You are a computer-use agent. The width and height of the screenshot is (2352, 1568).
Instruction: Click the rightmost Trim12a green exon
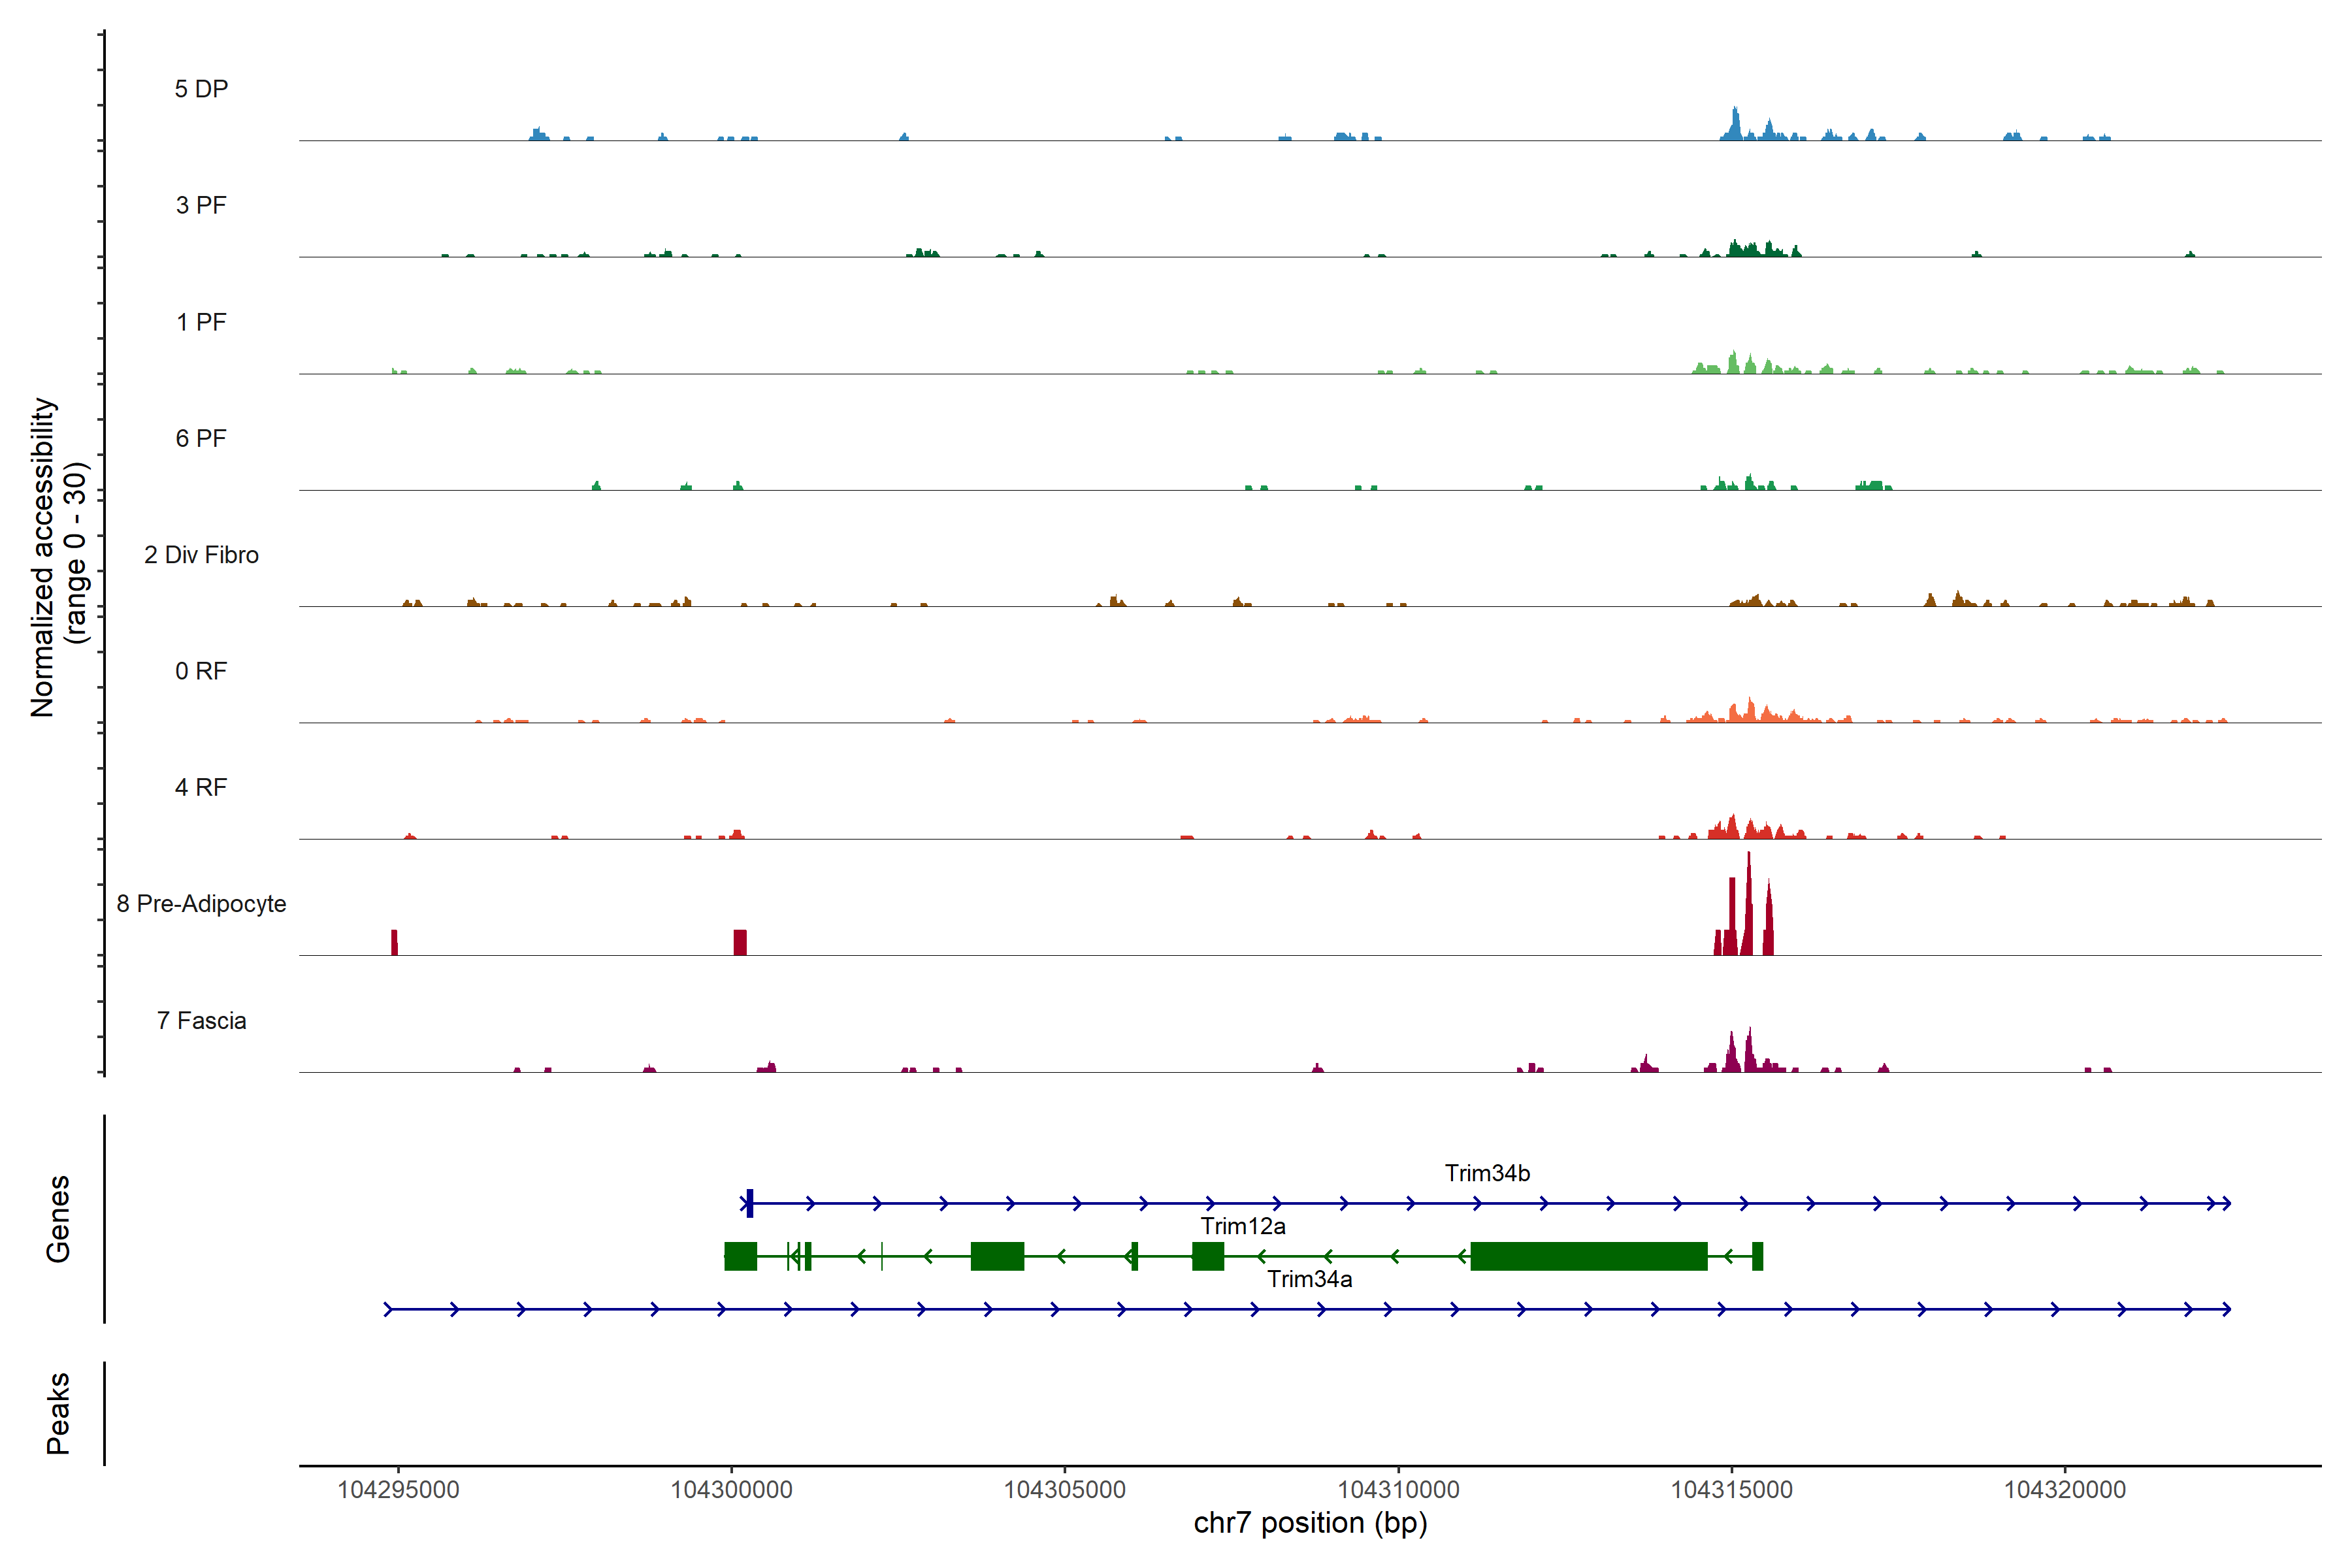tap(1757, 1256)
